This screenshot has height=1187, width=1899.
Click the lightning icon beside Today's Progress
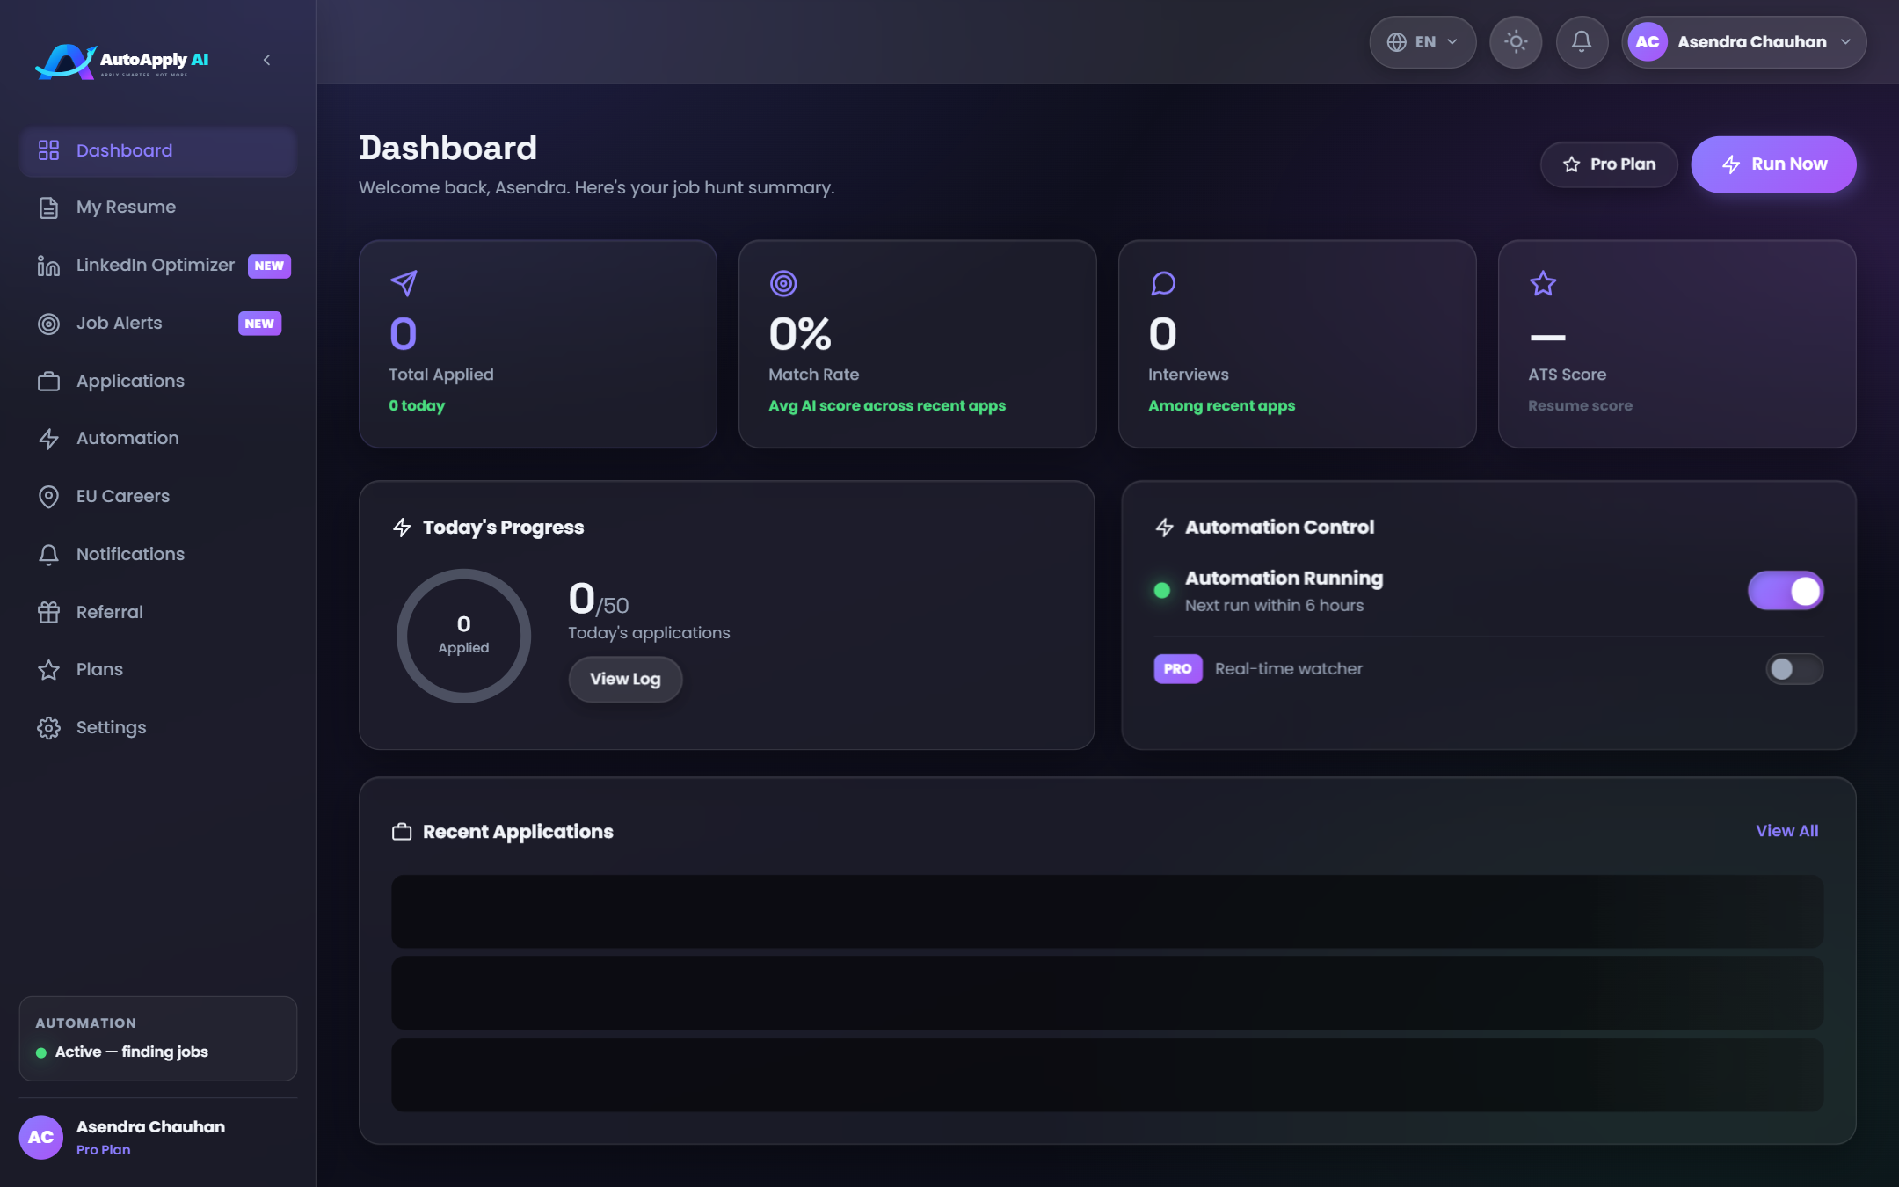pos(402,528)
